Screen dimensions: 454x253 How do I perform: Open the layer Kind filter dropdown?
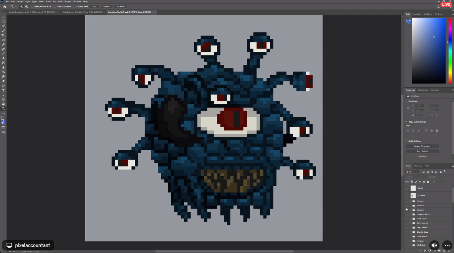click(x=413, y=172)
